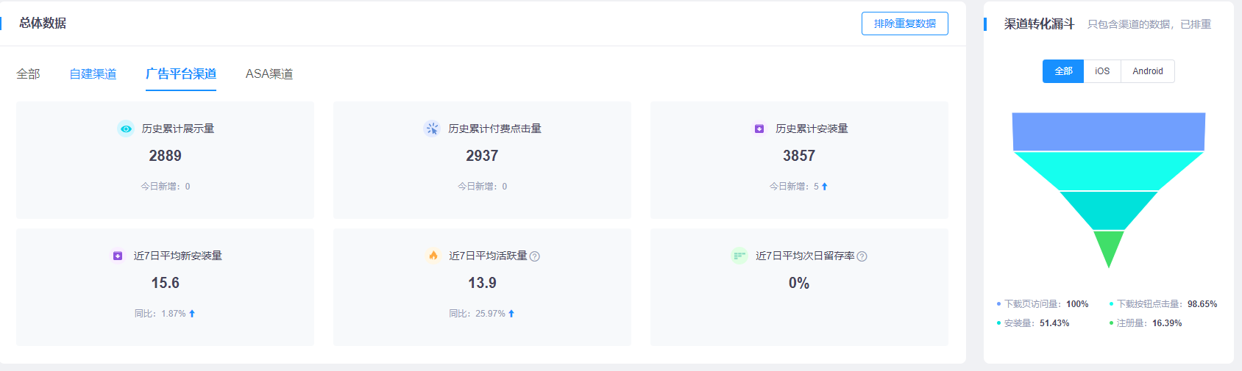Click the blue top segment of the funnel
Image resolution: width=1242 pixels, height=371 pixels.
1108,132
